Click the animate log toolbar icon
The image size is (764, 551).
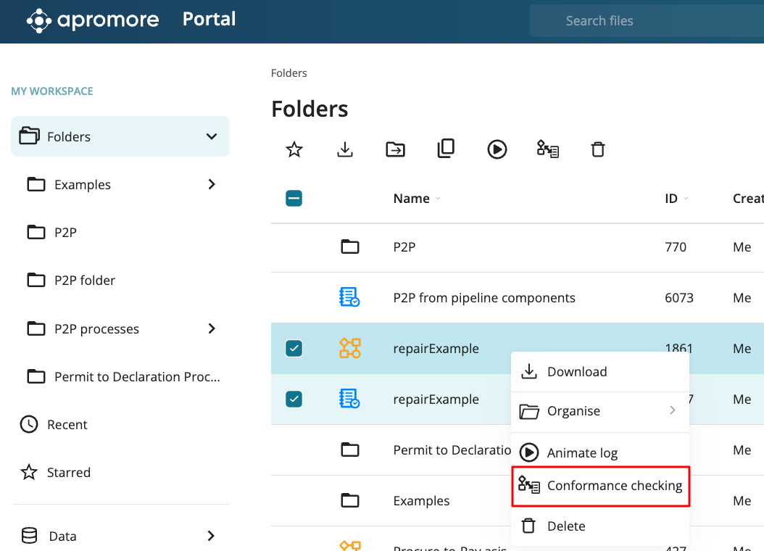coord(497,149)
